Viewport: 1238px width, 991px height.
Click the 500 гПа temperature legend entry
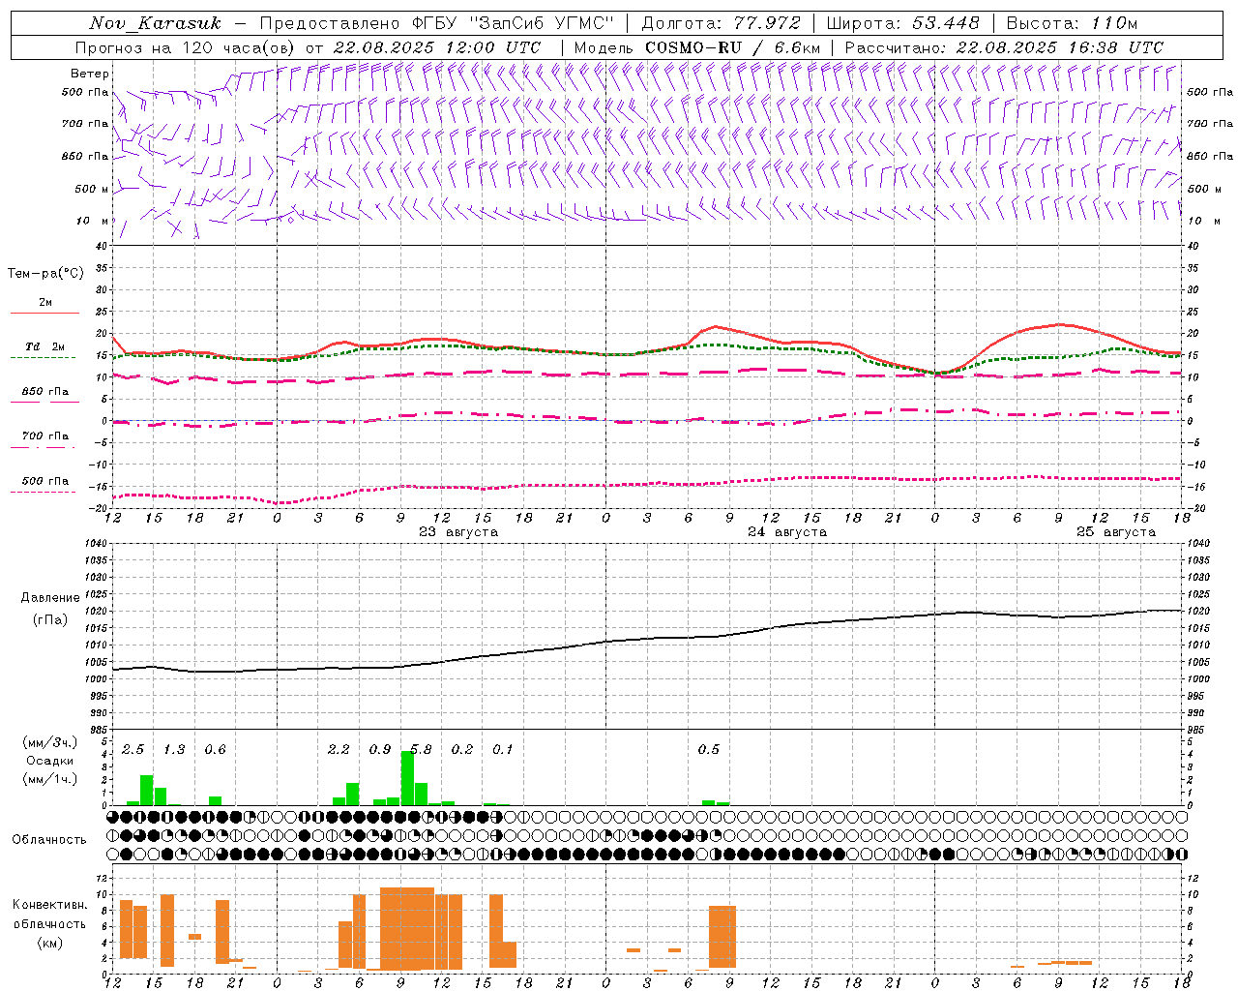pos(44,481)
